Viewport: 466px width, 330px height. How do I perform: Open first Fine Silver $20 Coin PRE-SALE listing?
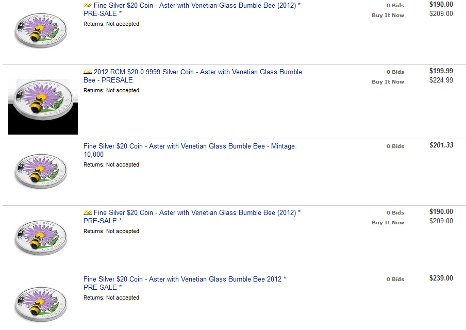click(x=192, y=9)
